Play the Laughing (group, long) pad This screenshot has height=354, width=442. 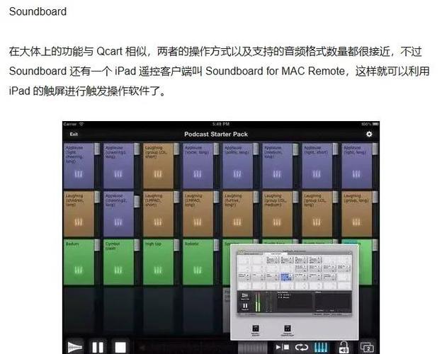[x=356, y=214]
